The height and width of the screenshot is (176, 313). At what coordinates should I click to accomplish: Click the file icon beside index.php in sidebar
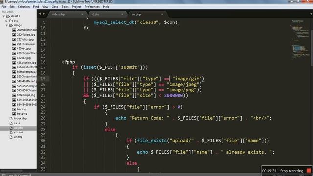11,118
